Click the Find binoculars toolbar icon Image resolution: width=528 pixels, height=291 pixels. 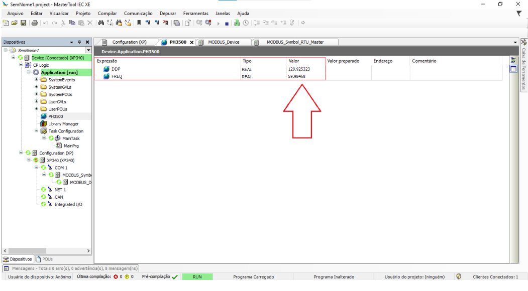point(101,23)
